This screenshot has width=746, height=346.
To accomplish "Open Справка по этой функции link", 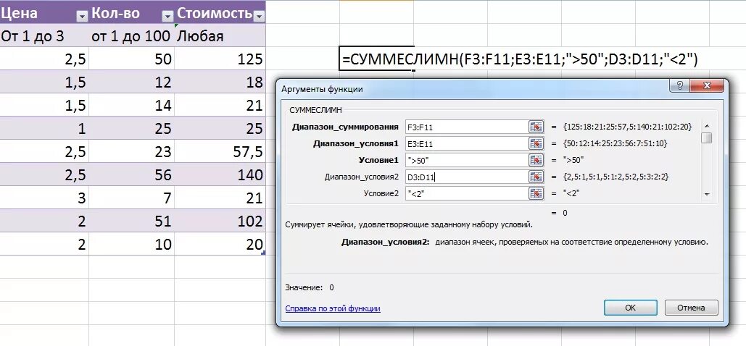I will [x=333, y=308].
